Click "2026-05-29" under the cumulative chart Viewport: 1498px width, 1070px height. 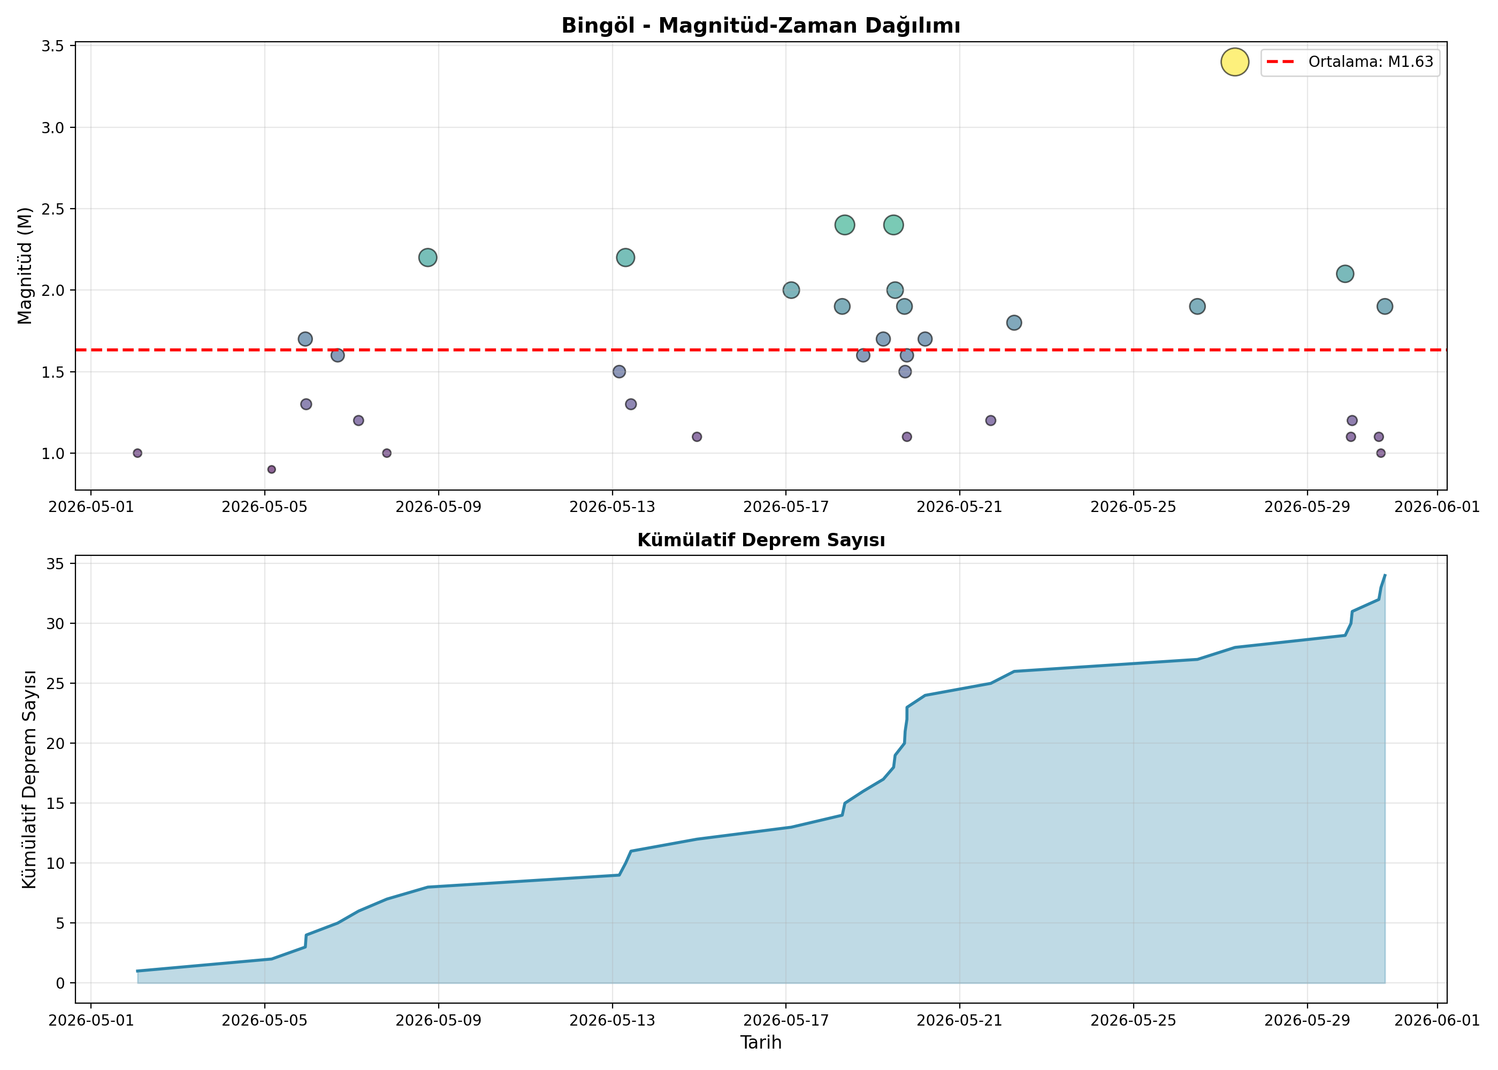pyautogui.click(x=1308, y=1021)
